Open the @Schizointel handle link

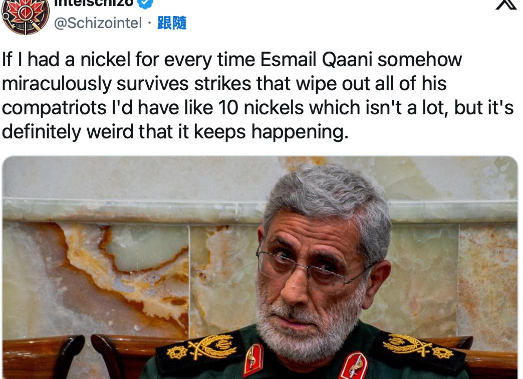98,23
